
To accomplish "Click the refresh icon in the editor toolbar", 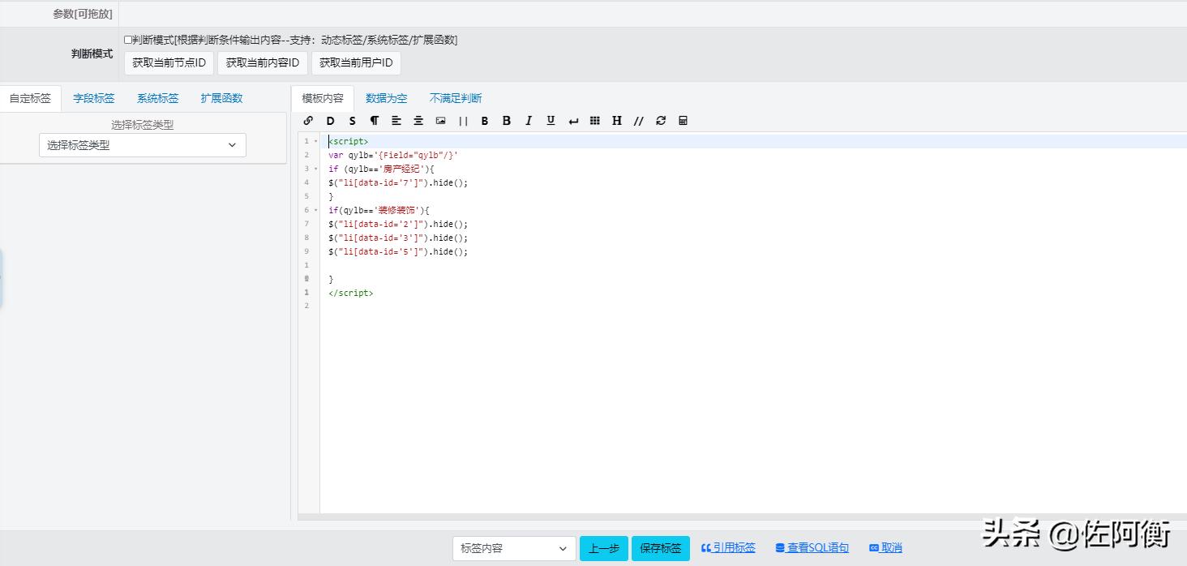I will (660, 120).
